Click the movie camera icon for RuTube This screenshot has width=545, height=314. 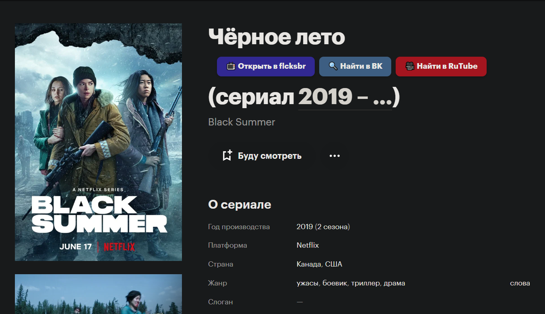pos(410,66)
